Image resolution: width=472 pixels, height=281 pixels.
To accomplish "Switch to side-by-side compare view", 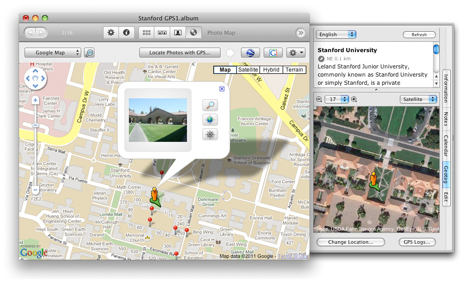I will click(162, 33).
